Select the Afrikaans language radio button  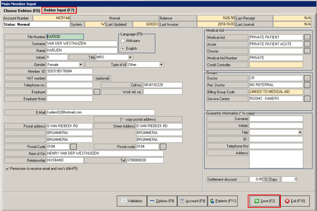[123, 41]
